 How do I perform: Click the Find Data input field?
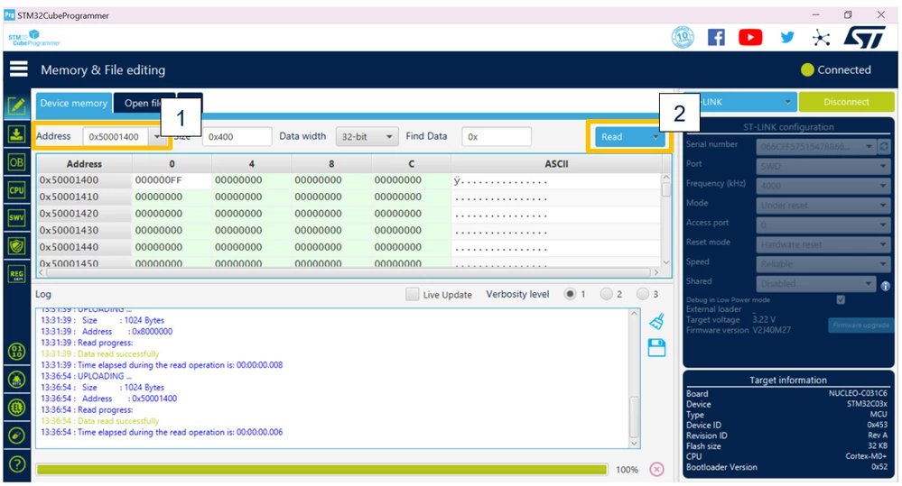[497, 137]
